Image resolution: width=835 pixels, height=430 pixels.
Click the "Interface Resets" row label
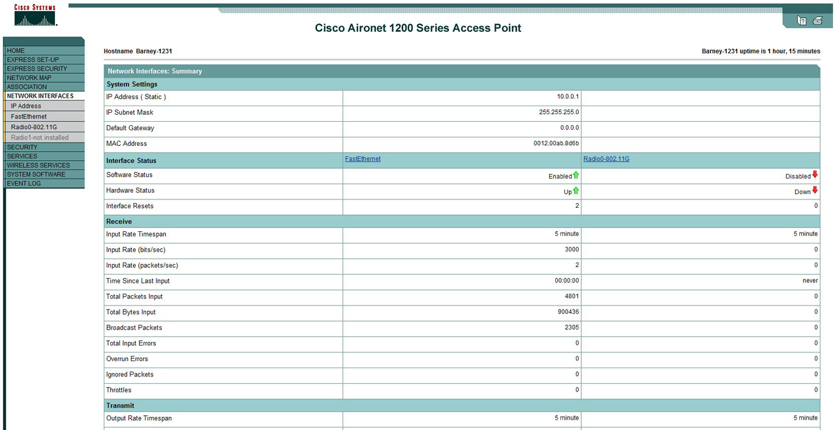click(x=130, y=207)
